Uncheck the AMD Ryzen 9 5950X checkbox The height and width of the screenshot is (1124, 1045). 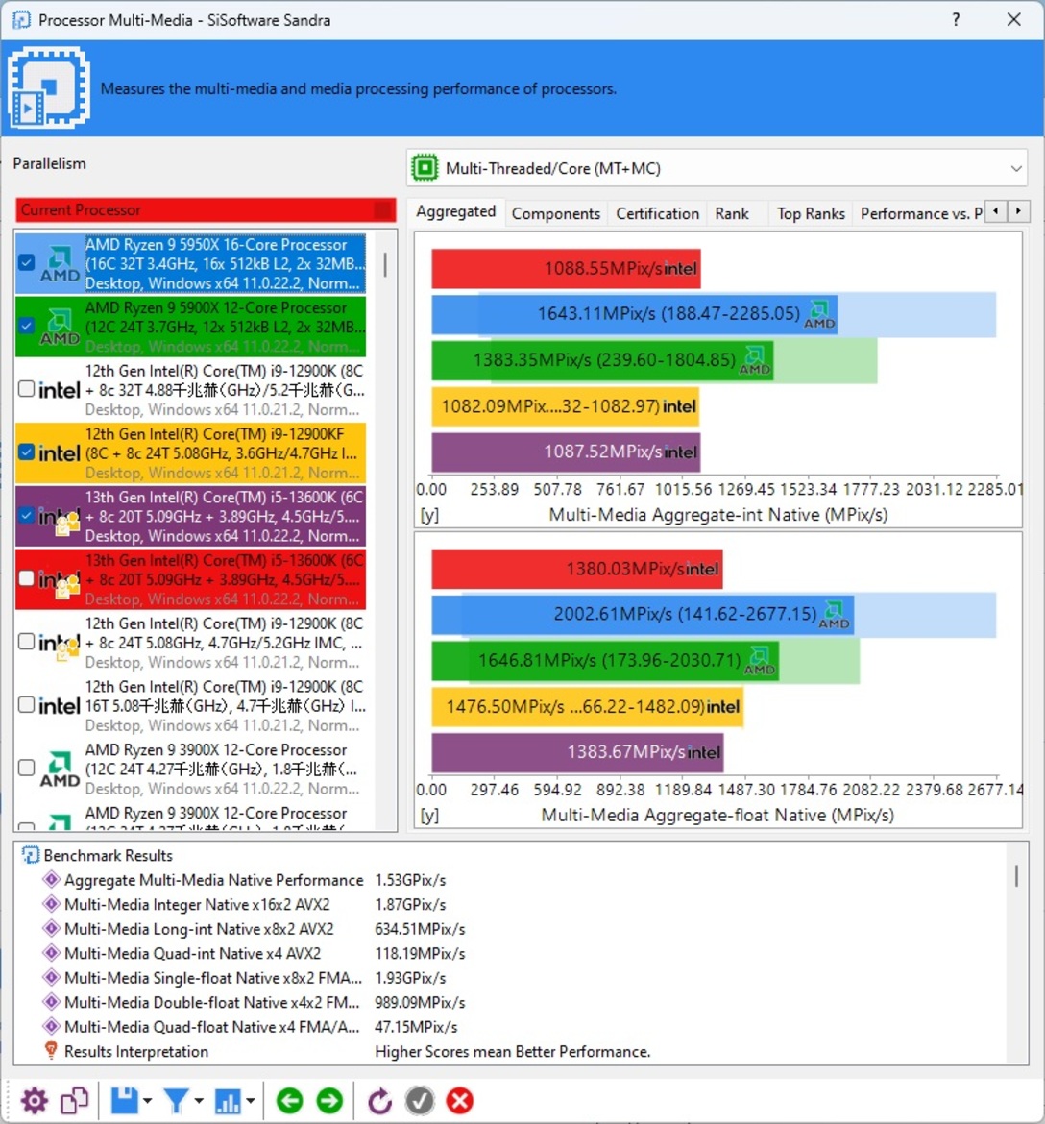pyautogui.click(x=27, y=262)
